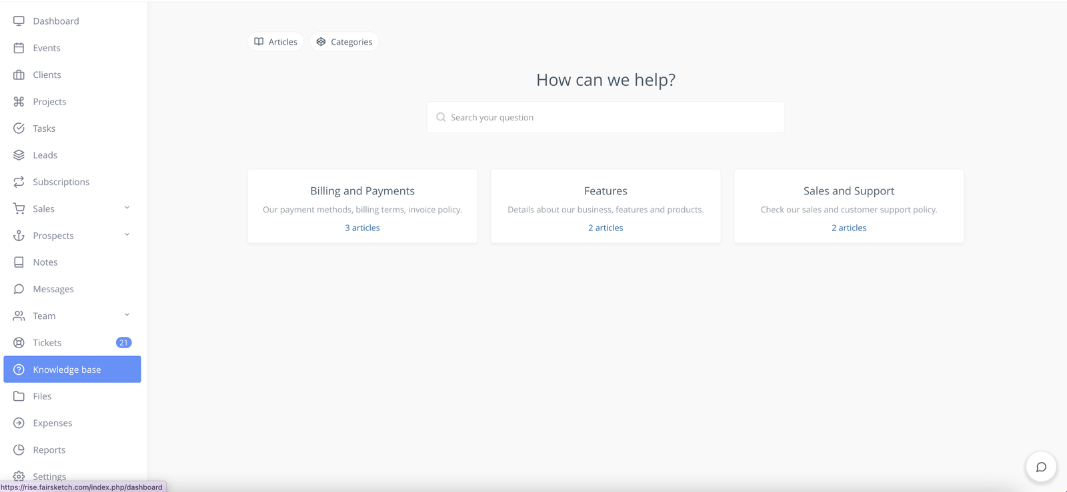This screenshot has height=492, width=1067.
Task: Switch to the Categories tab
Action: (344, 42)
